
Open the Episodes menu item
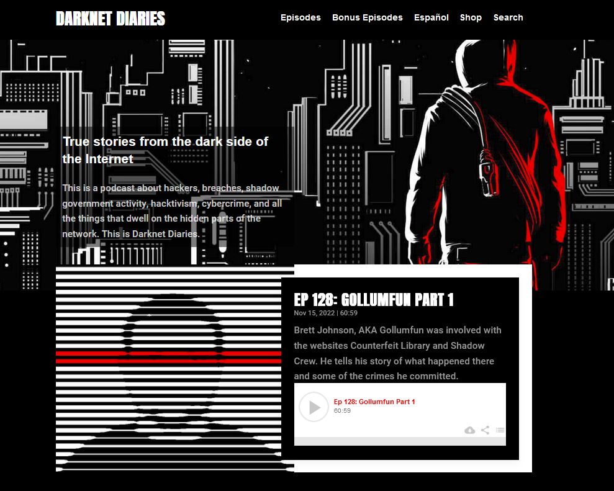tap(300, 17)
